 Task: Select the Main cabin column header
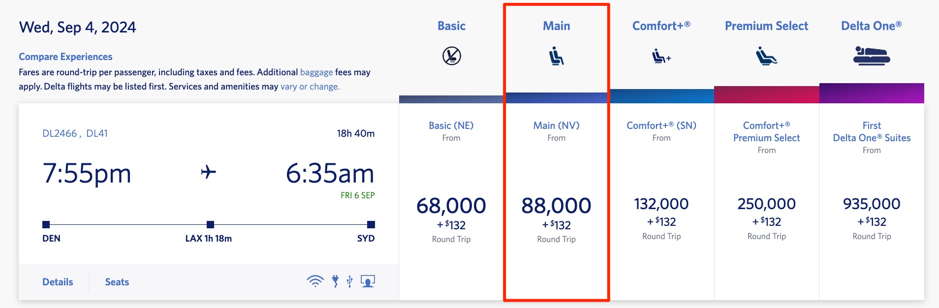(x=556, y=26)
